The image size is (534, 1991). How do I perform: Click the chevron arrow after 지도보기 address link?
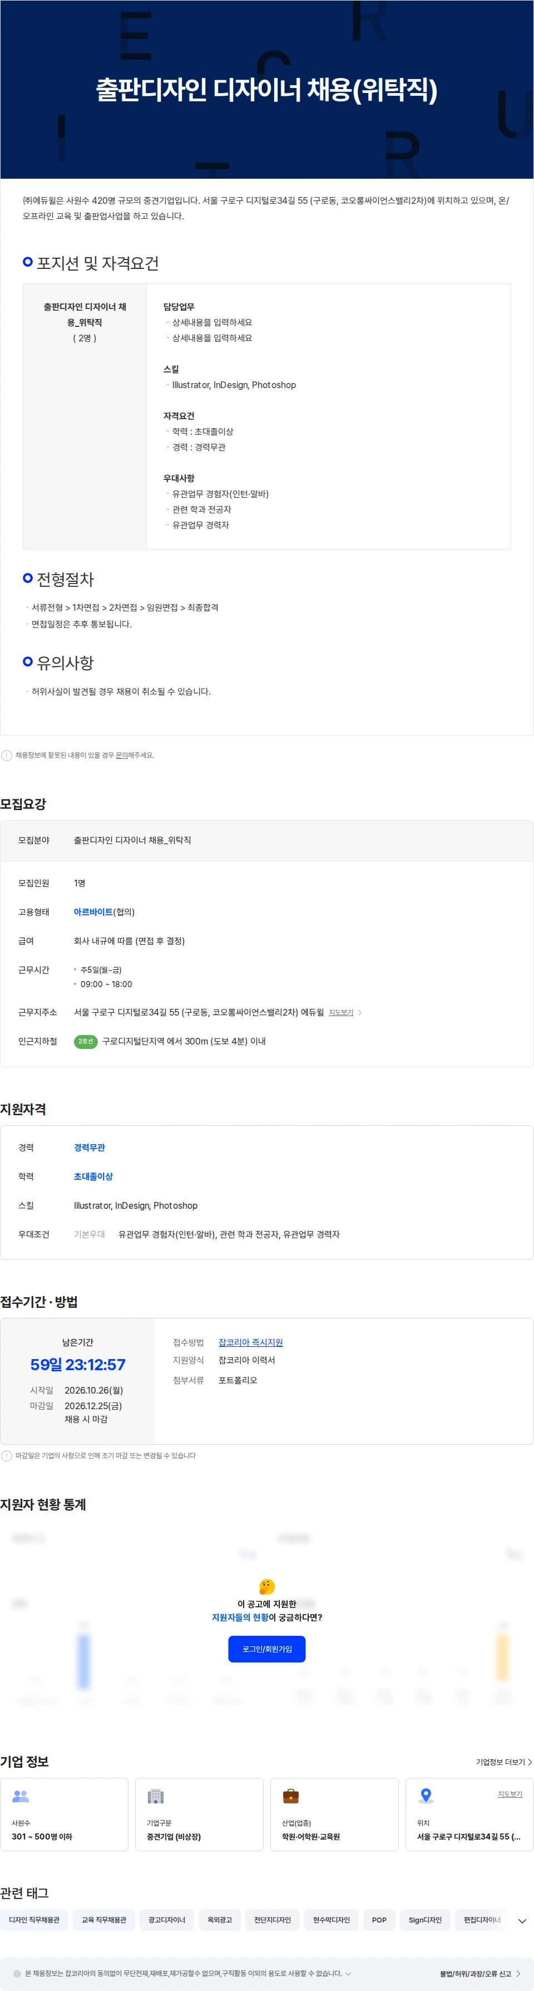tap(359, 1013)
